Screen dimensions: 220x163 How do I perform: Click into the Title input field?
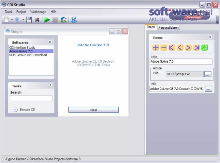[181, 62]
